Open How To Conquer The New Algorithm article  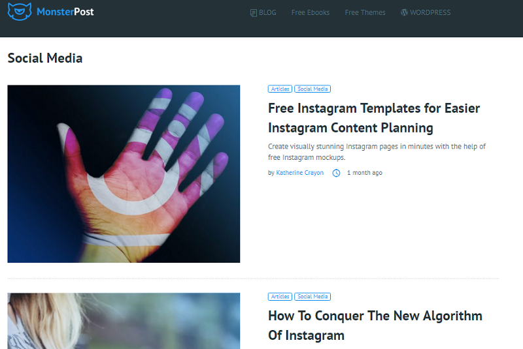click(x=375, y=326)
